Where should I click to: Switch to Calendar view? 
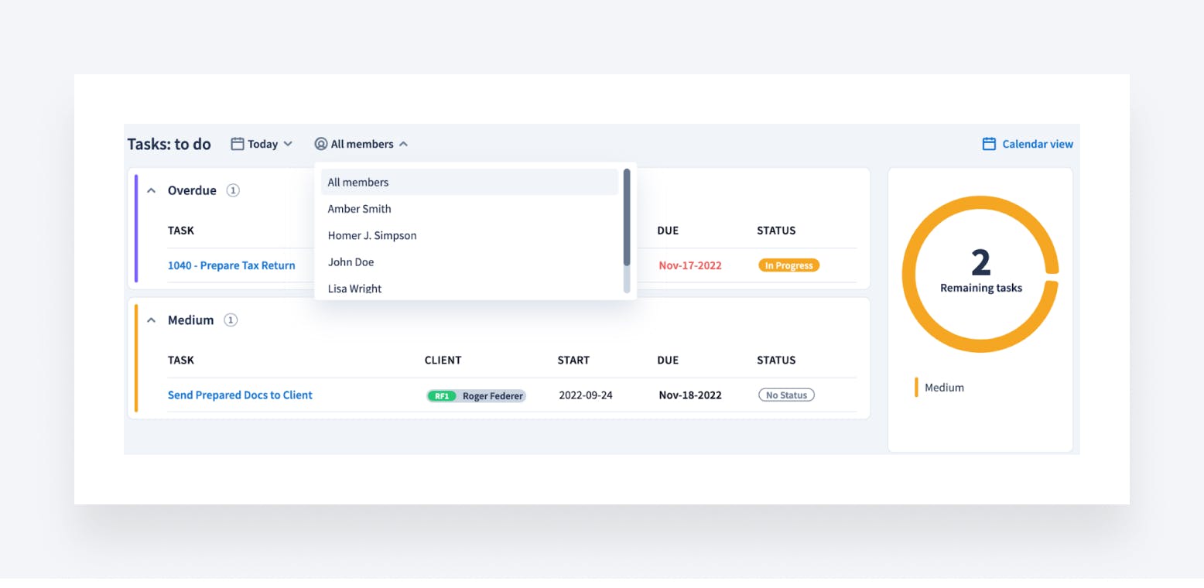coord(1037,144)
